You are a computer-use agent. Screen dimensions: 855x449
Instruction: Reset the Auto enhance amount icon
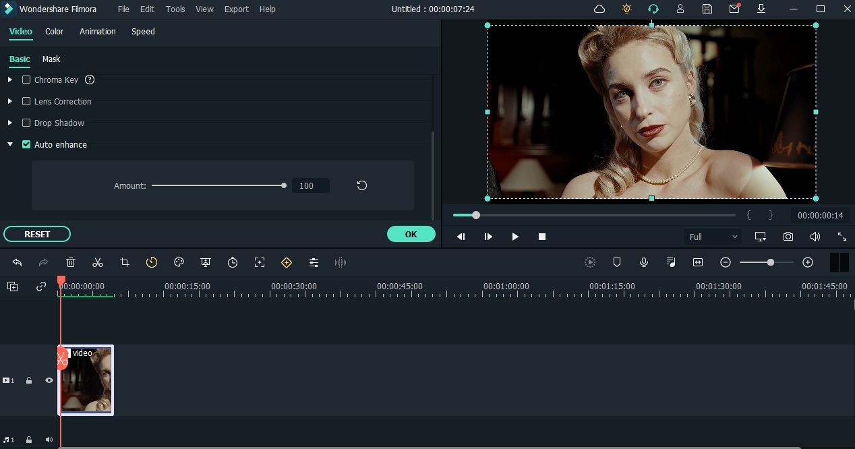click(x=362, y=185)
